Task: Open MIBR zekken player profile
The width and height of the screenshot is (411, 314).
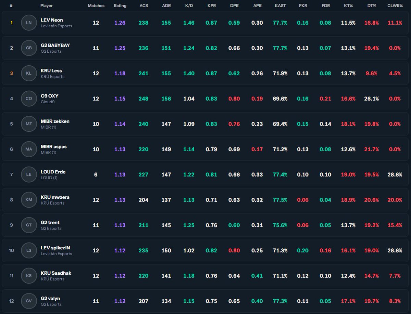Action: pos(55,121)
